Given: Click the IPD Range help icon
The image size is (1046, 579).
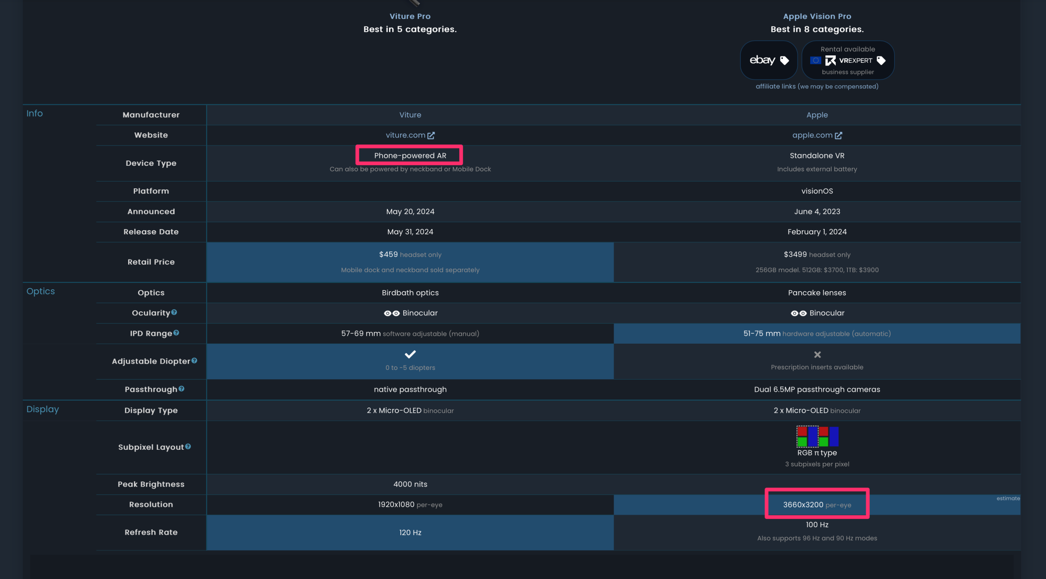Looking at the screenshot, I should pos(176,333).
